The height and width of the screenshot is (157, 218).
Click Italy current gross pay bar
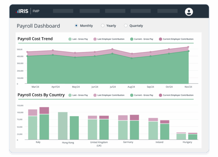tap(44, 127)
